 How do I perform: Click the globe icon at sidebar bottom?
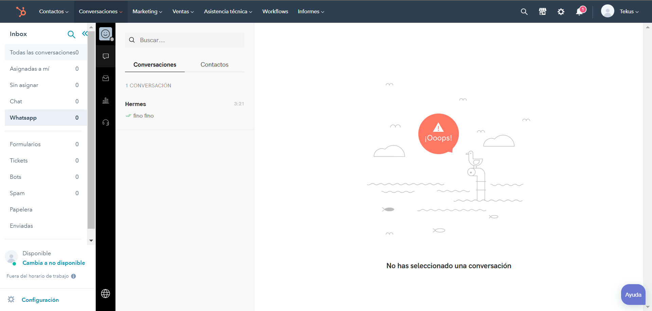(106, 293)
